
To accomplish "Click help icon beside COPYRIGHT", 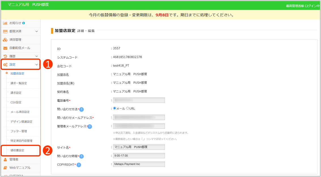I will (79, 165).
